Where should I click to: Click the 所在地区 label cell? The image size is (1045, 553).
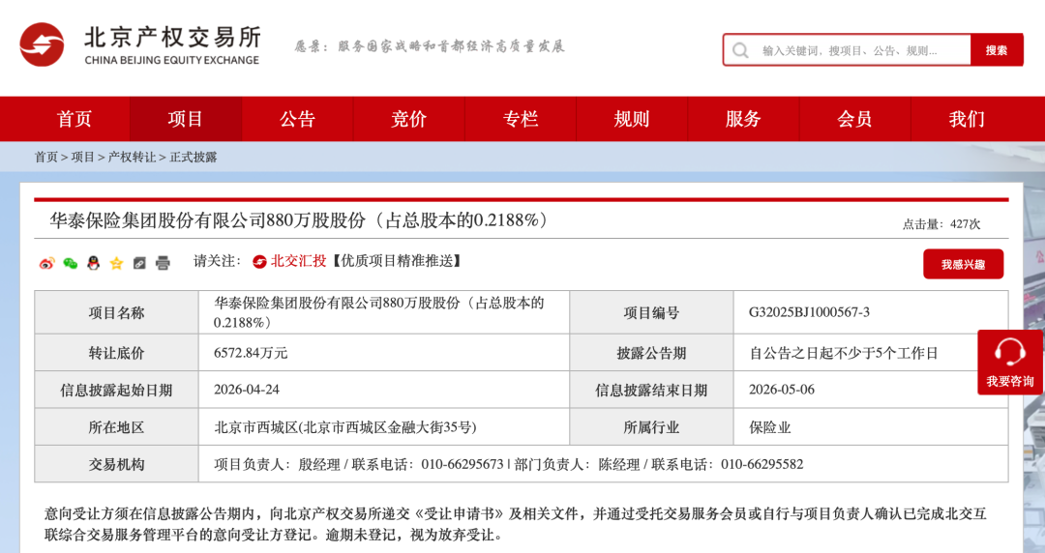click(117, 427)
